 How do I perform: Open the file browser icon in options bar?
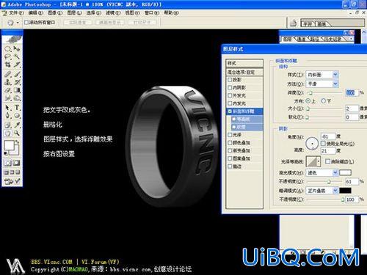click(x=293, y=23)
